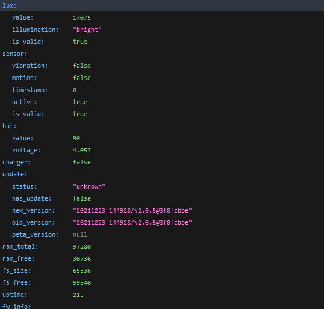Select the highlighted 'lux:' header row
The height and width of the screenshot is (309, 324).
pos(162,5)
